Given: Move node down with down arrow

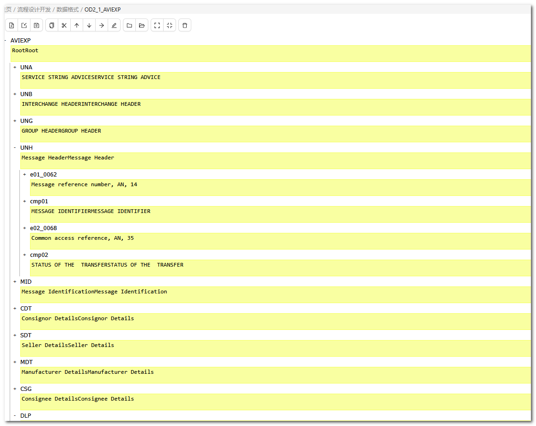Looking at the screenshot, I should 89,25.
